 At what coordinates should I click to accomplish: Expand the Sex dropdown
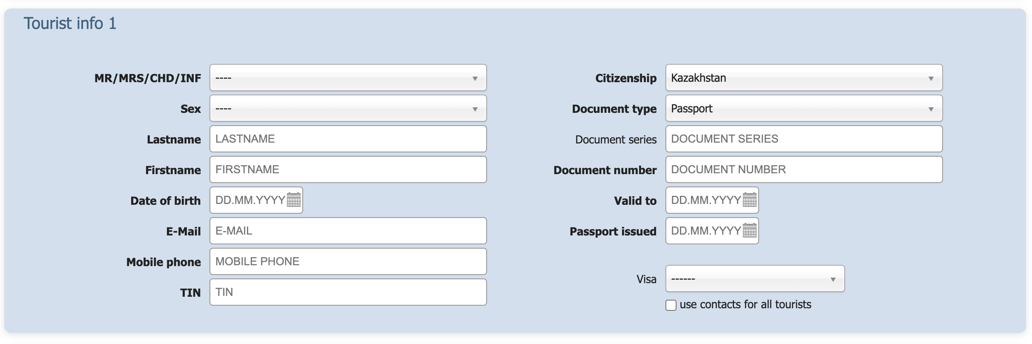click(348, 109)
